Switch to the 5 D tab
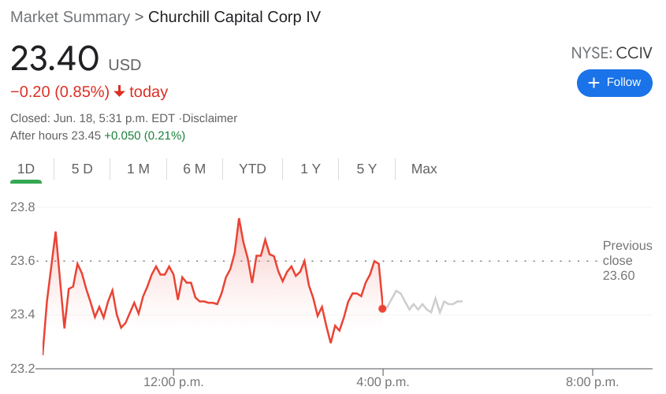Image resolution: width=666 pixels, height=394 pixels. (82, 169)
